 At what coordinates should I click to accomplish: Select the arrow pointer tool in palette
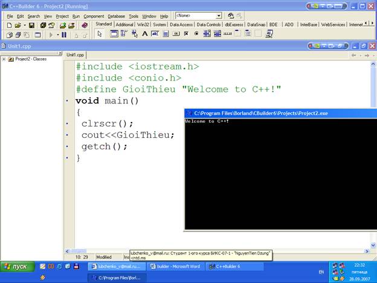(100, 34)
